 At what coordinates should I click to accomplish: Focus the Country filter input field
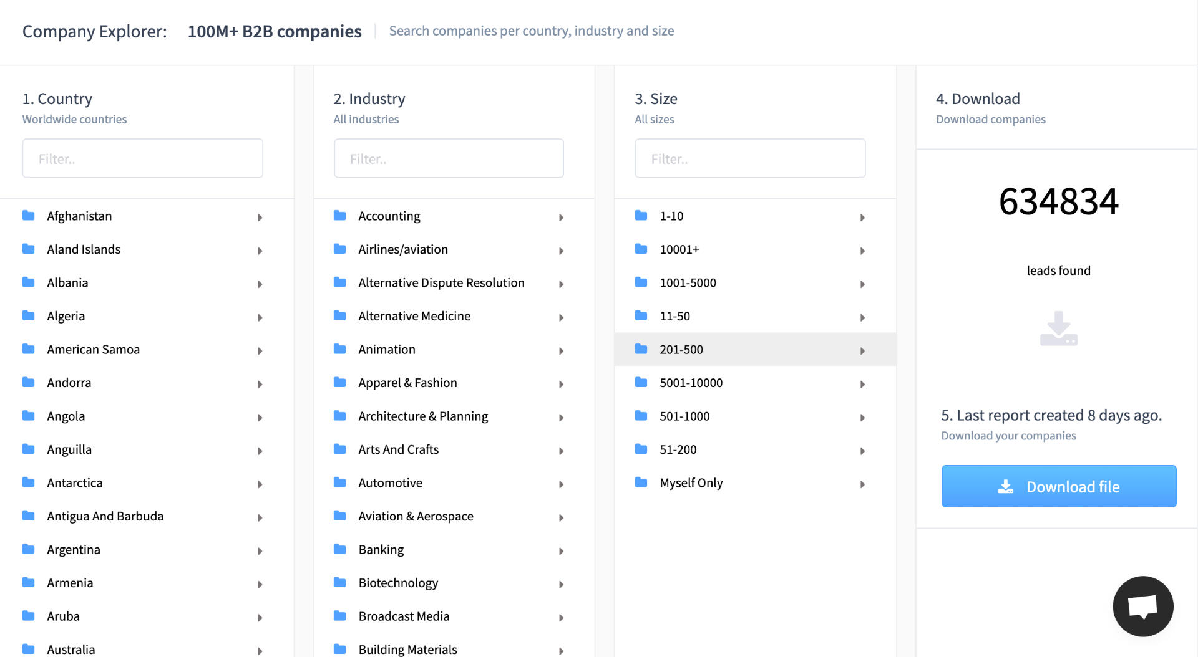143,159
